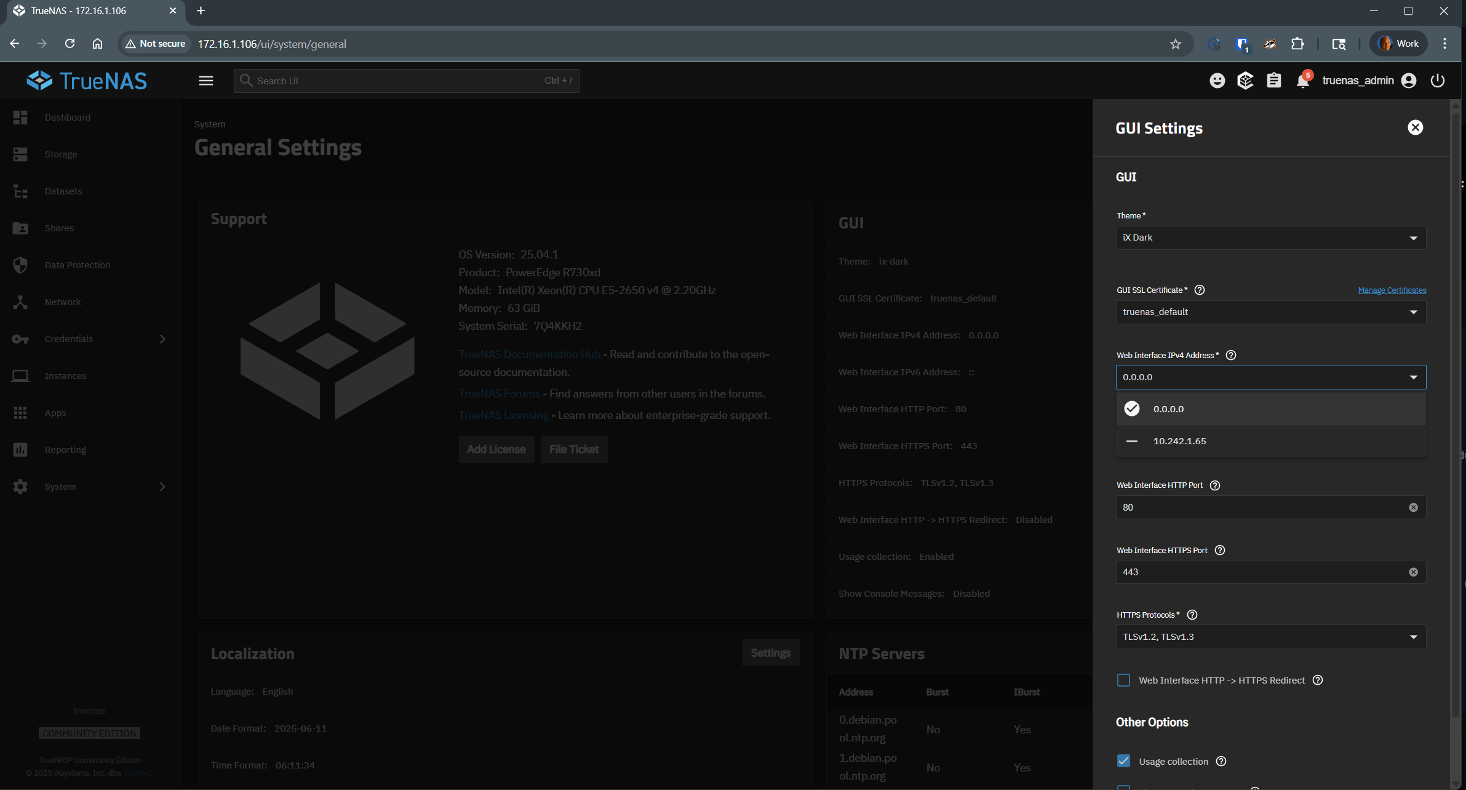Viewport: 1466px width, 790px height.
Task: Open a new browser tab
Action: click(x=201, y=10)
